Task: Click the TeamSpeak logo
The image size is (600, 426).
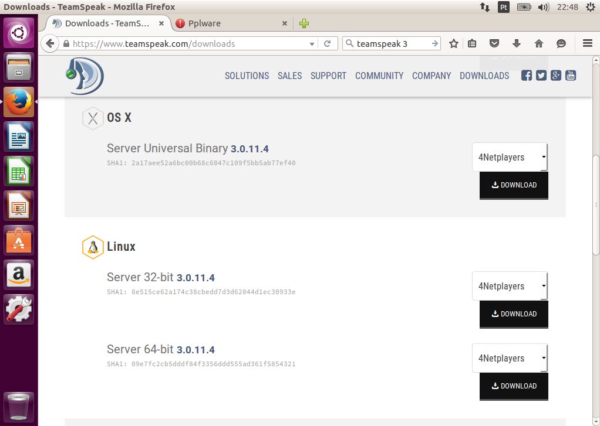Action: [x=85, y=76]
